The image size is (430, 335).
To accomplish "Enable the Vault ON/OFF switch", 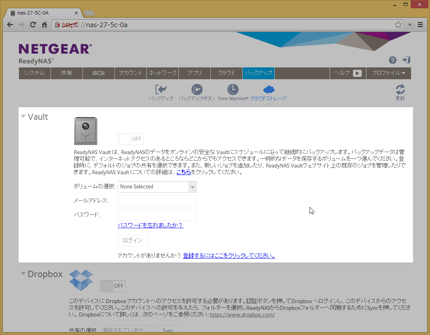I will tap(131, 139).
